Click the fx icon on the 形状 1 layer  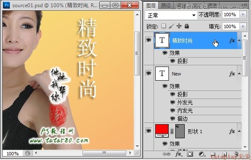(232, 131)
